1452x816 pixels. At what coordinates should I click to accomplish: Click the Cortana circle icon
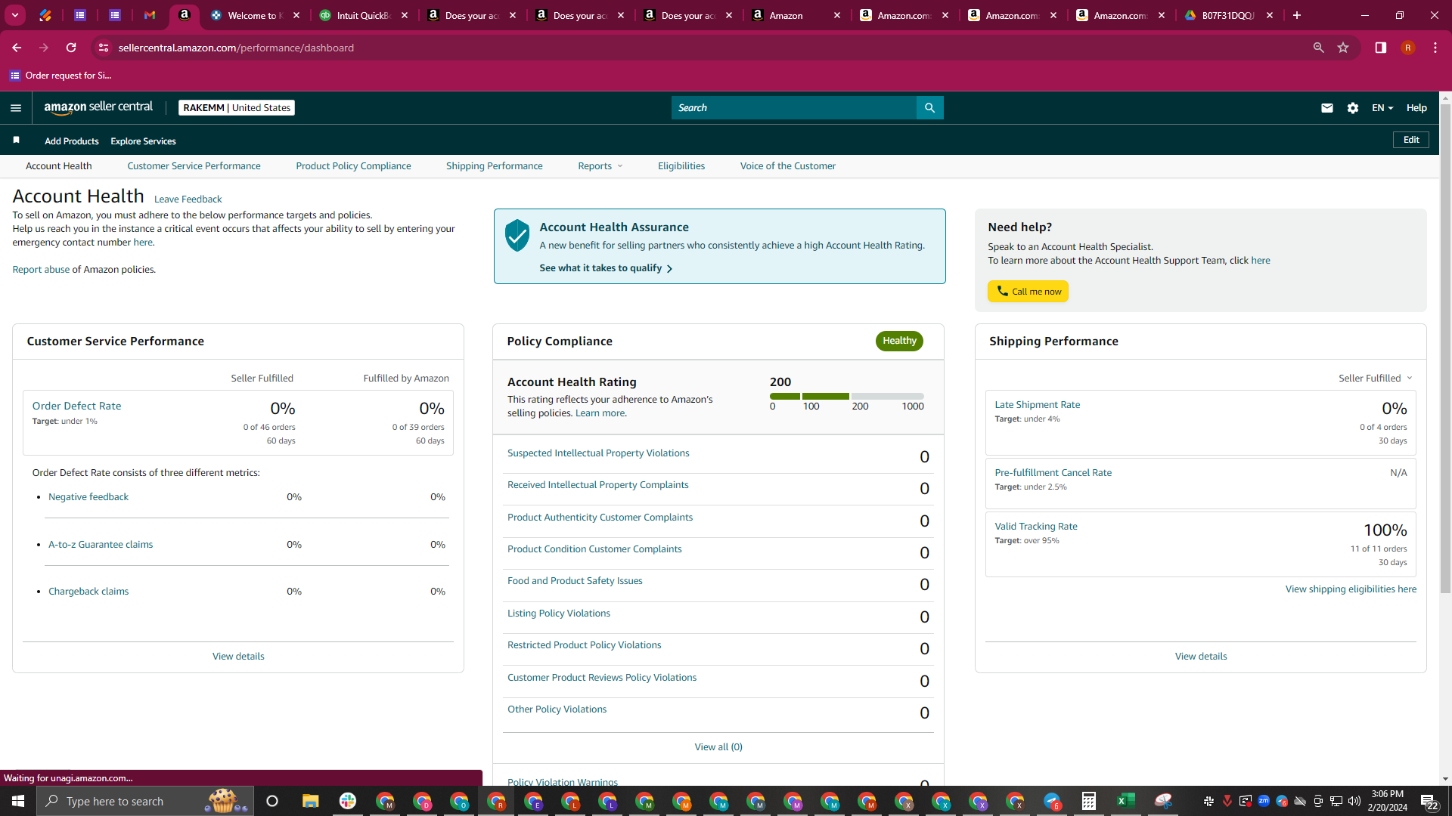[272, 801]
